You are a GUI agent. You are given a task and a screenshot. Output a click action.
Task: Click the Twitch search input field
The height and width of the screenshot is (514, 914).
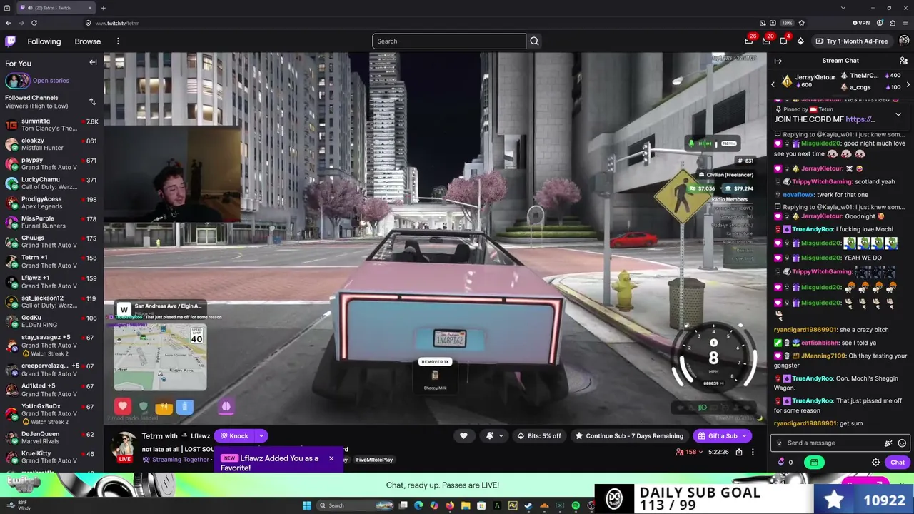tap(448, 41)
